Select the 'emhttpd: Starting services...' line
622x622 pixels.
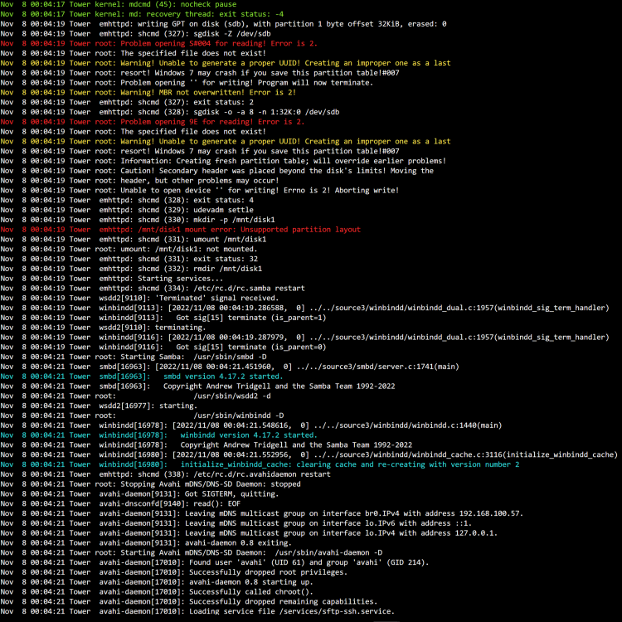(x=112, y=279)
